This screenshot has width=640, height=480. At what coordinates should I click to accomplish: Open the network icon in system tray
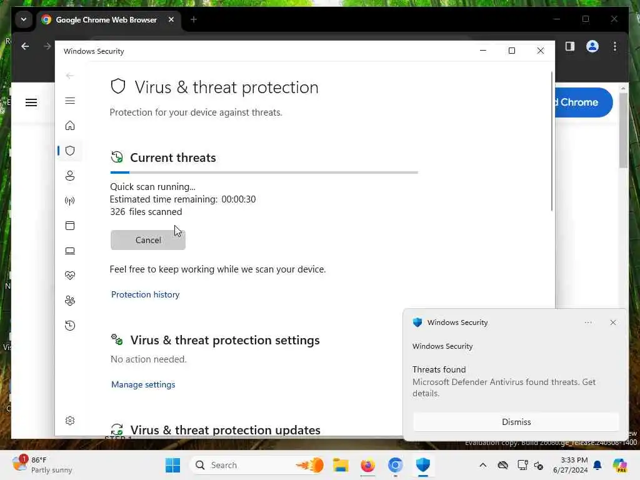click(522, 465)
